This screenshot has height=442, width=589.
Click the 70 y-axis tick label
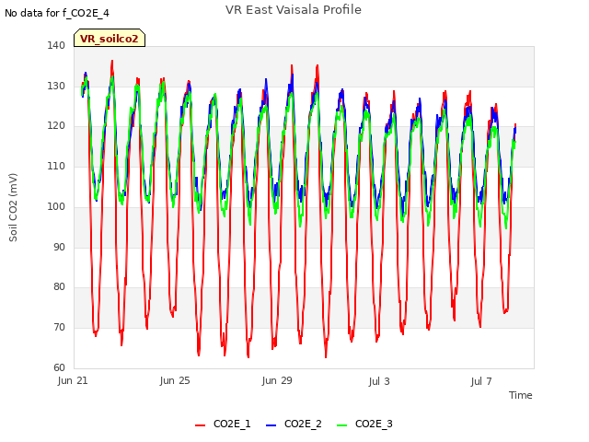pyautogui.click(x=59, y=328)
